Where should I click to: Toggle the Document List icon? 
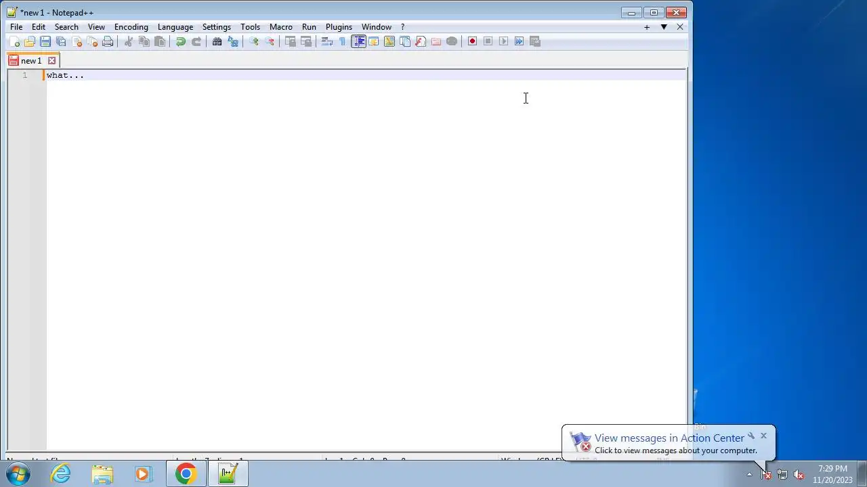click(x=405, y=41)
